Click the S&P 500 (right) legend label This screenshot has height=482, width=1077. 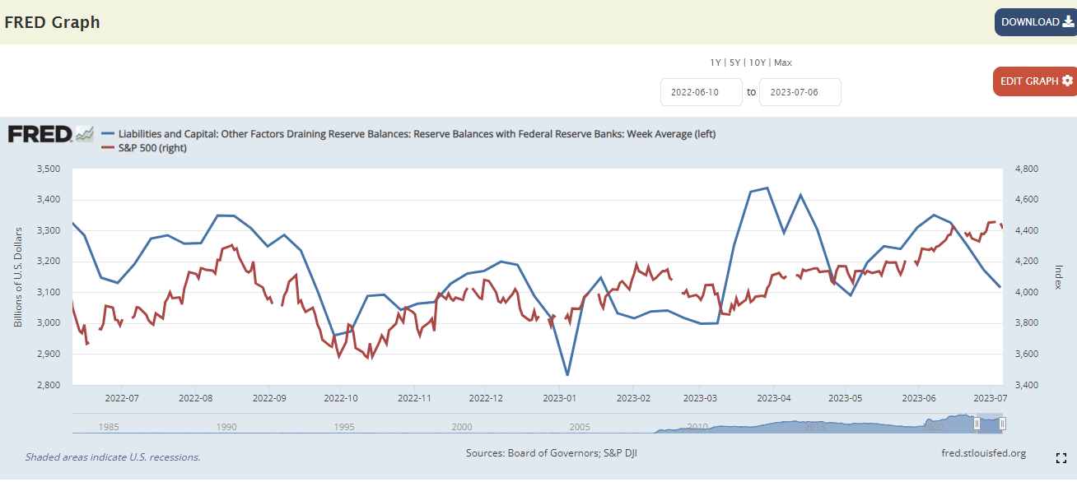point(153,148)
